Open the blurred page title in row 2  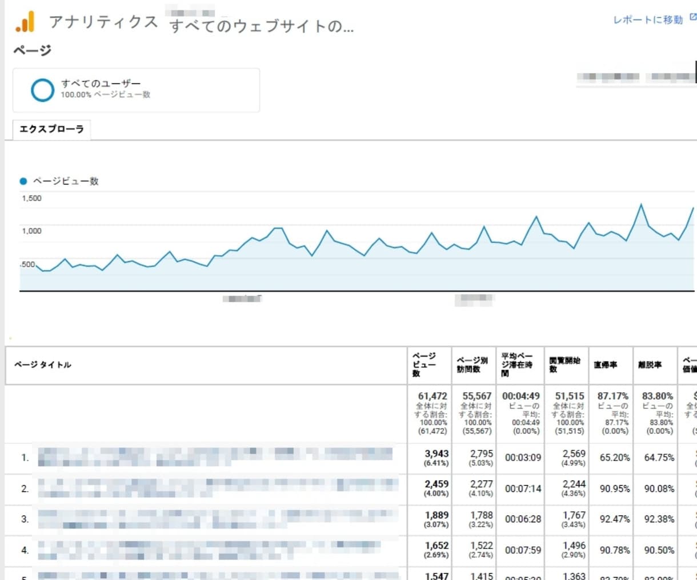[x=218, y=489]
